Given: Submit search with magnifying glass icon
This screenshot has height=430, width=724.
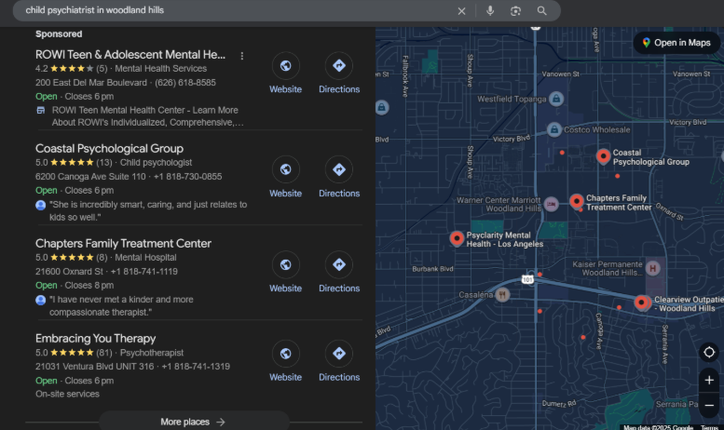Looking at the screenshot, I should tap(541, 10).
